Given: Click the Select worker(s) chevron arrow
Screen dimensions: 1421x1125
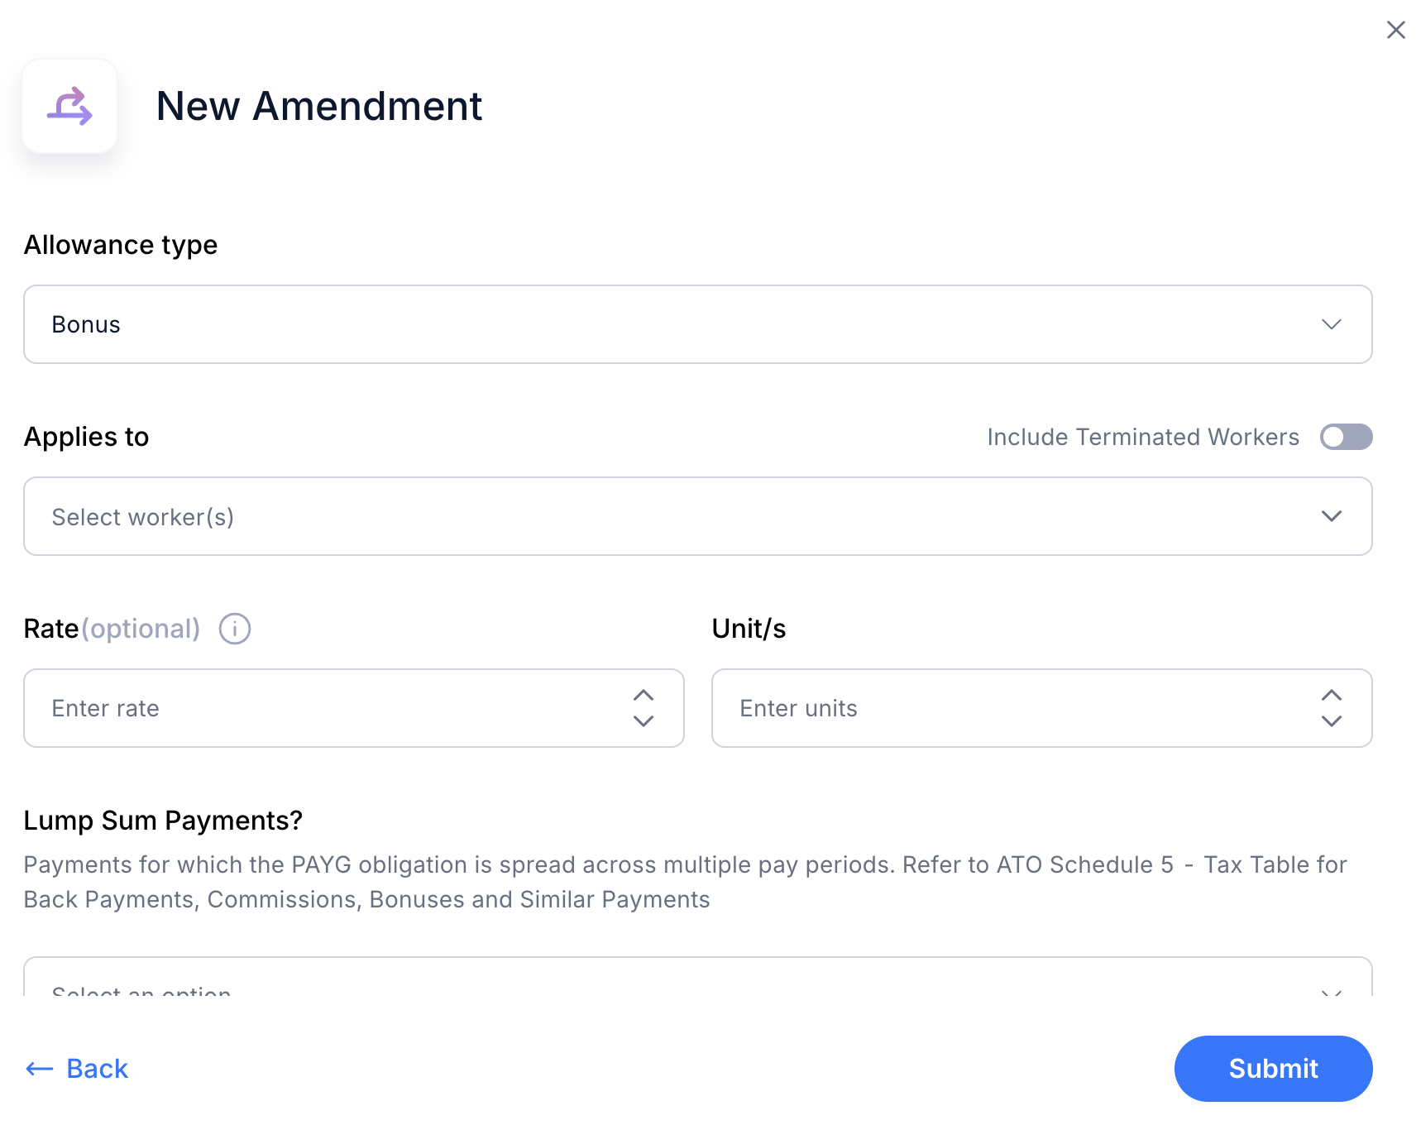Looking at the screenshot, I should [x=1332, y=516].
